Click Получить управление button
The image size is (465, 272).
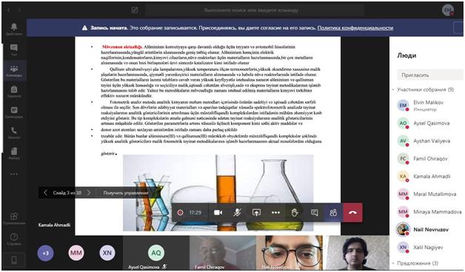click(126, 193)
